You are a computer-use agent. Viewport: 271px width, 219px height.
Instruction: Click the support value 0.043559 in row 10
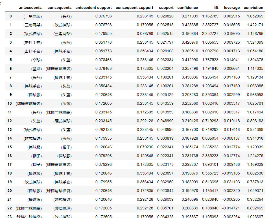click(x=165, y=103)
